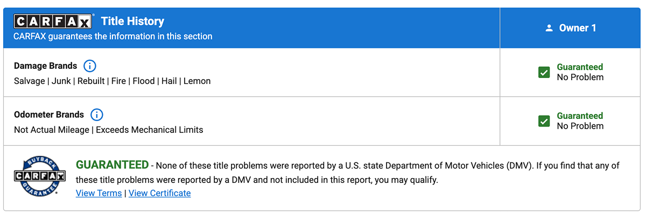Open the Odometer Brands info icon
Screen dimensions: 646x219
(x=96, y=115)
